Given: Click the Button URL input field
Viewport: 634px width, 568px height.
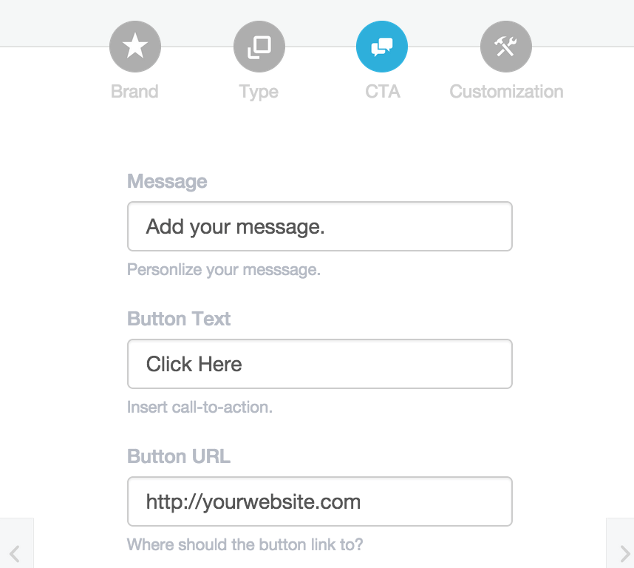Looking at the screenshot, I should pos(319,501).
